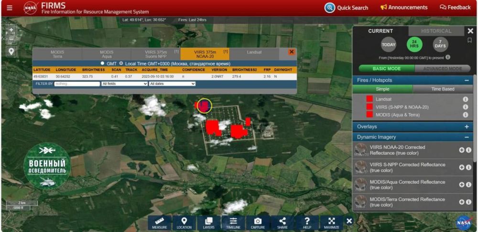Select the MODIS Terra tab
The height and width of the screenshot is (232, 478).
click(x=57, y=54)
